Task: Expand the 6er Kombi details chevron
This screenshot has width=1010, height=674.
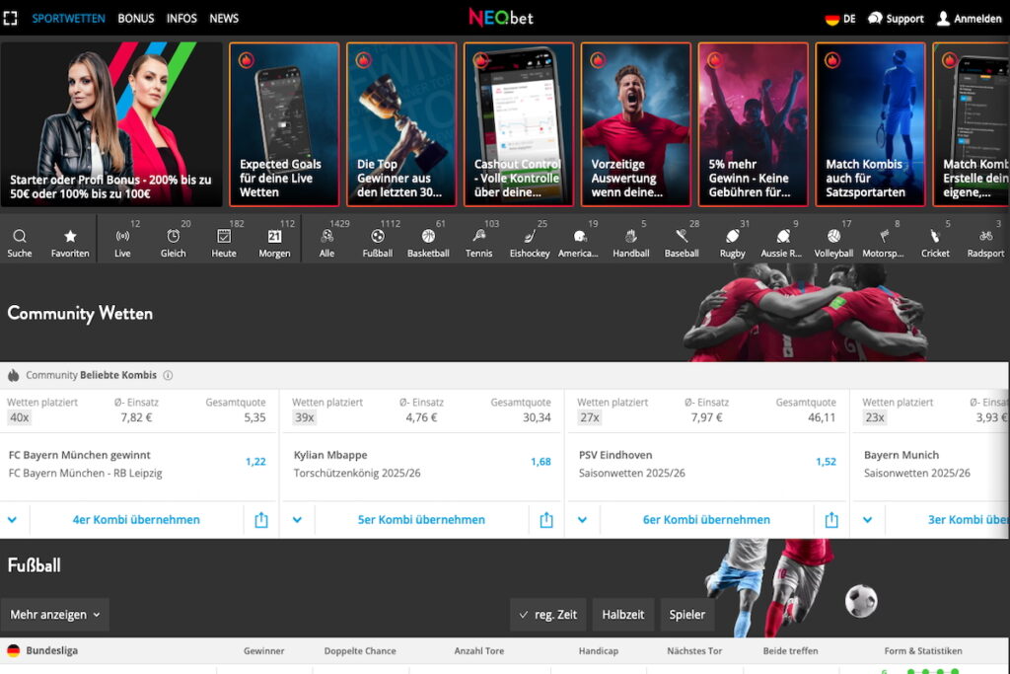Action: [582, 519]
